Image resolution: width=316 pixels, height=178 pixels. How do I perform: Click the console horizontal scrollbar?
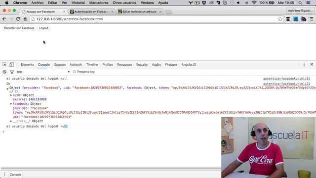tap(111, 168)
